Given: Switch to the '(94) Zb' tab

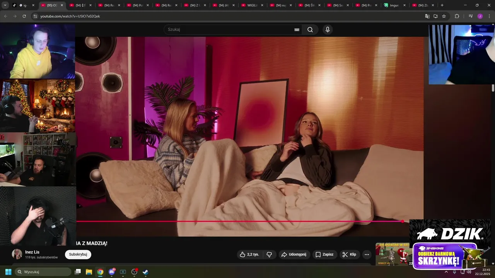Looking at the screenshot, I should click(x=424, y=5).
